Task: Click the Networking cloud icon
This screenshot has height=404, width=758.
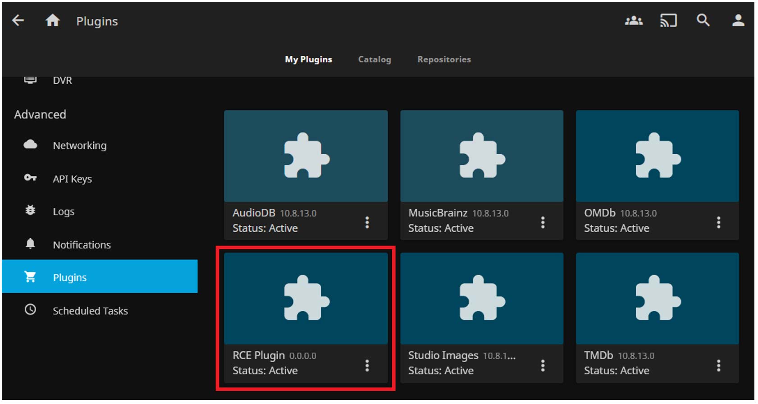Action: point(30,144)
